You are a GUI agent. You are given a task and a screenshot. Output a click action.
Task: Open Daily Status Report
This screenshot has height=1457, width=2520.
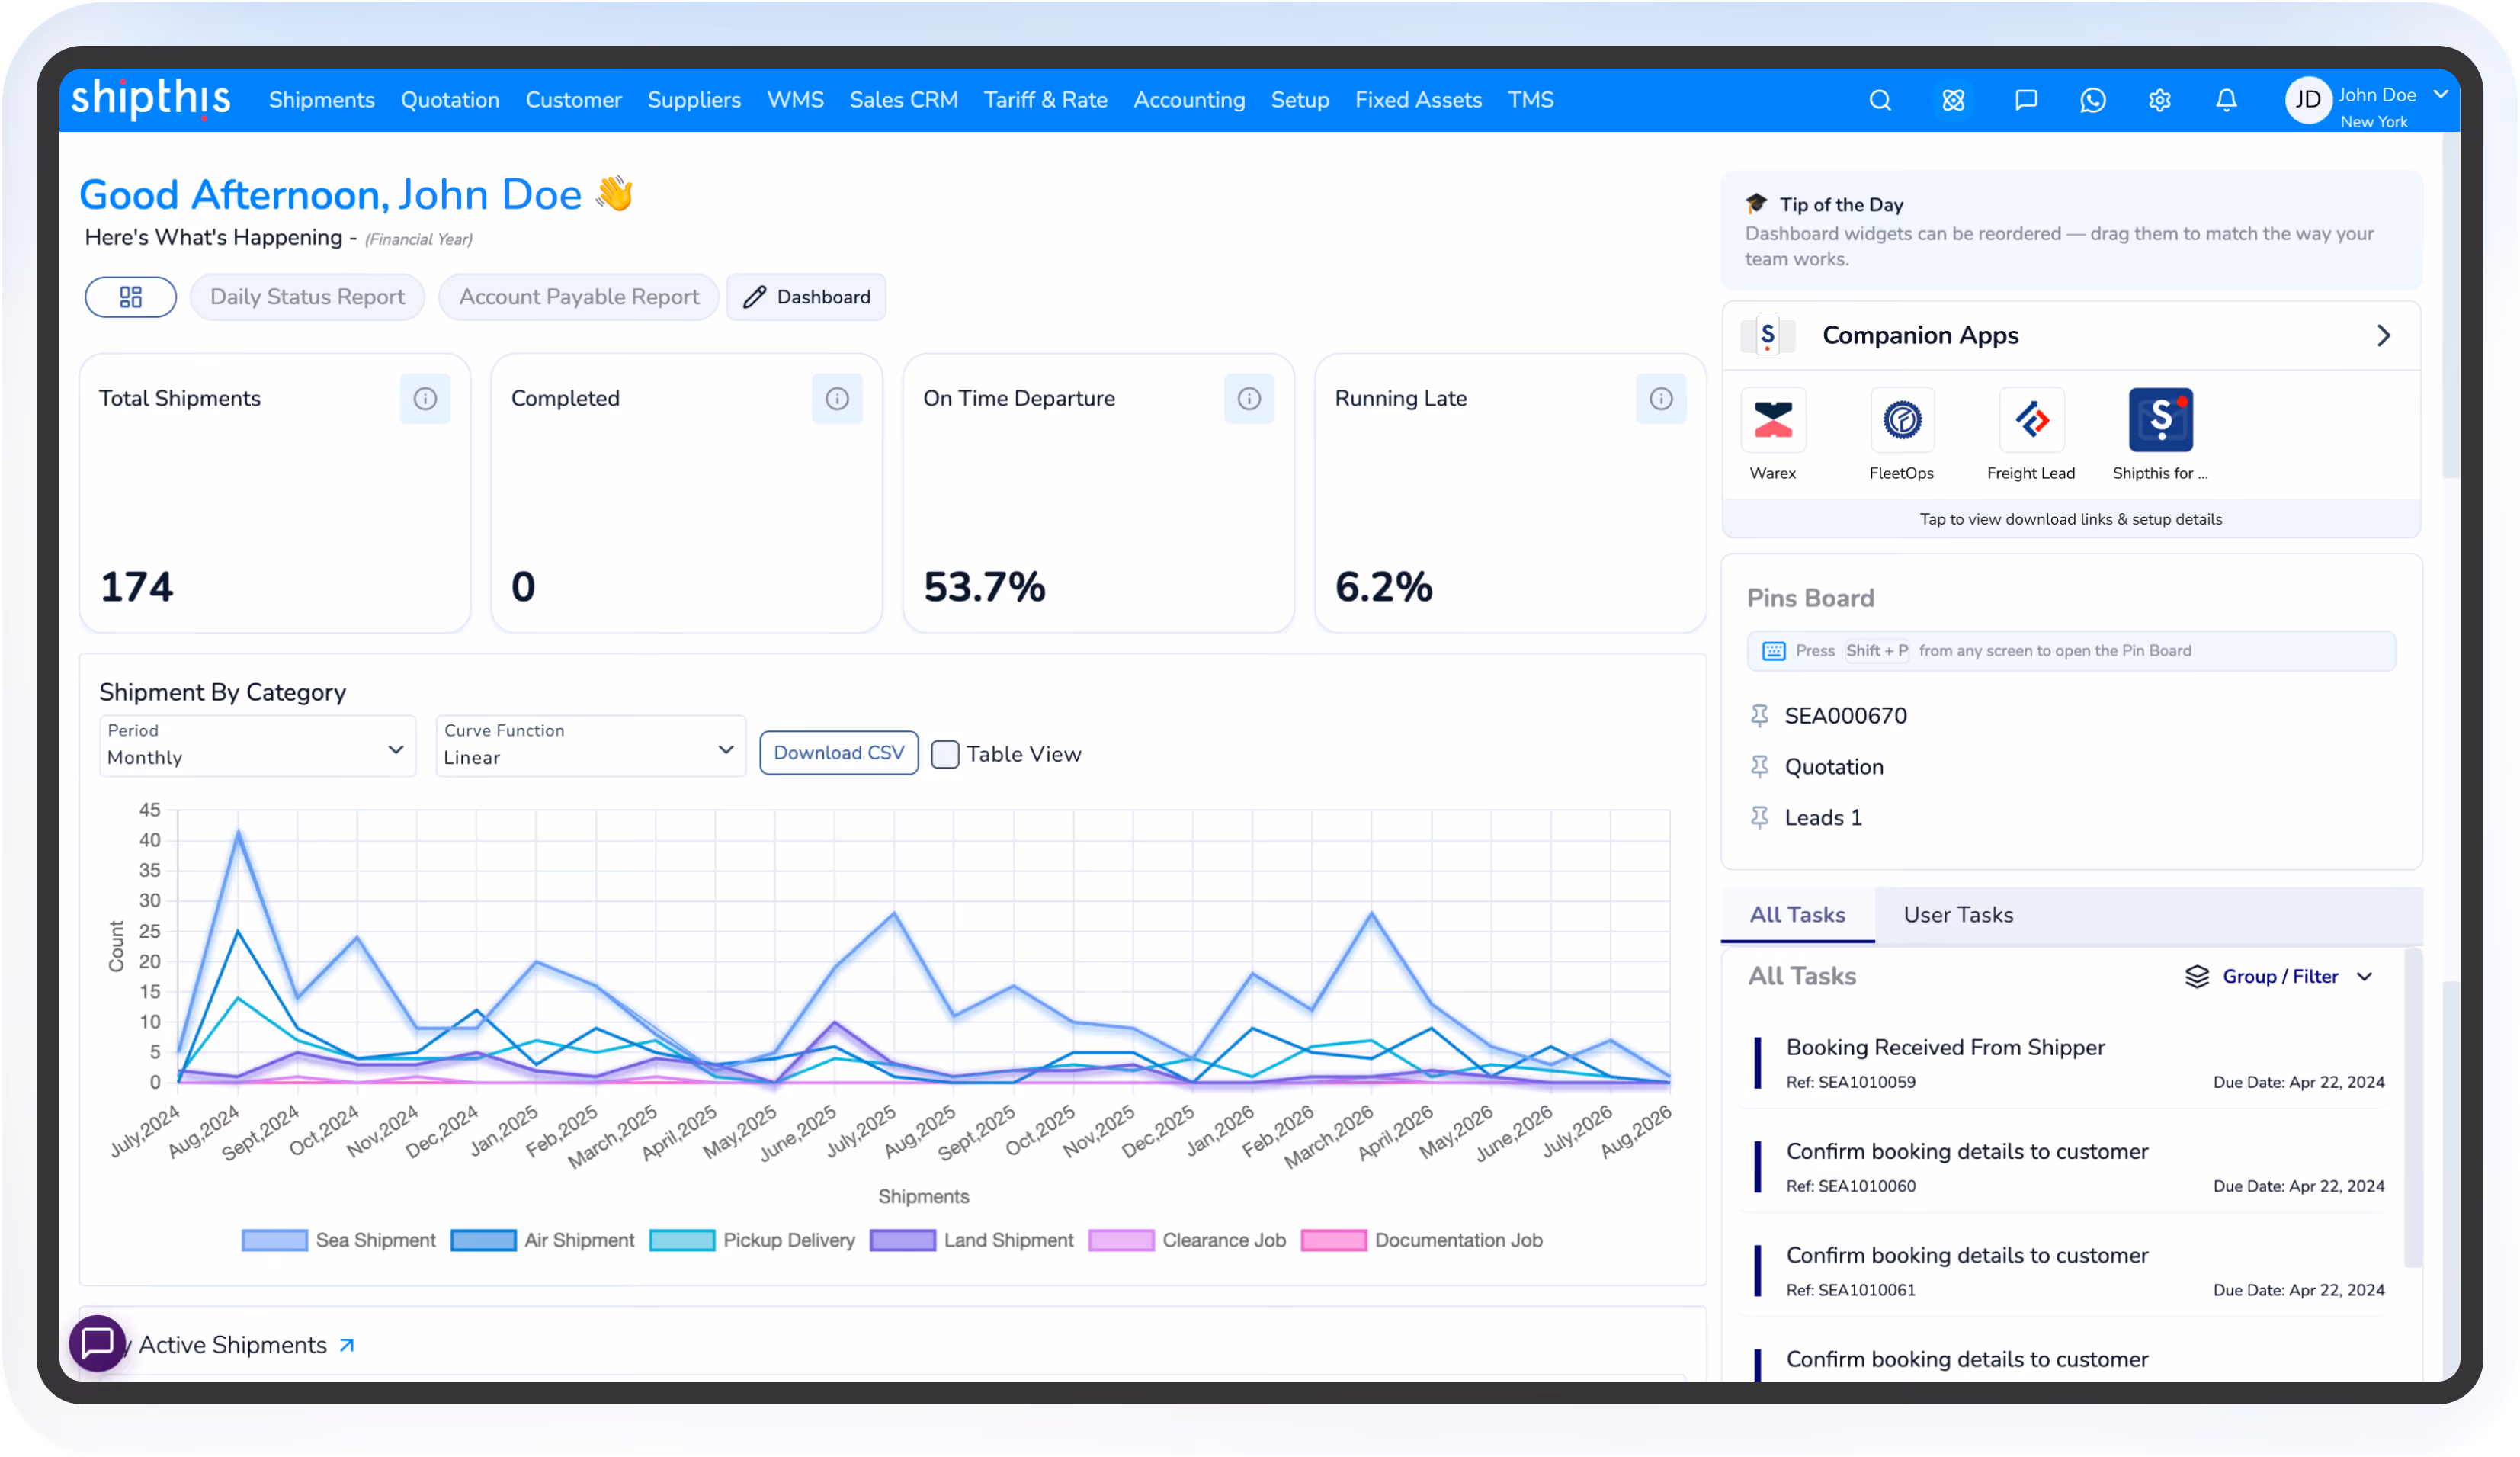point(307,297)
